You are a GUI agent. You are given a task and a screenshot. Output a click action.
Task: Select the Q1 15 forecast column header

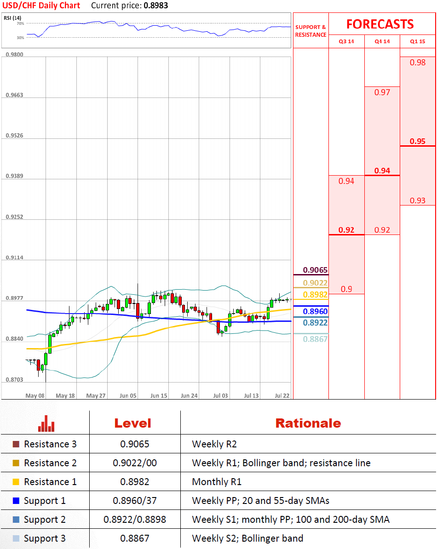point(418,41)
